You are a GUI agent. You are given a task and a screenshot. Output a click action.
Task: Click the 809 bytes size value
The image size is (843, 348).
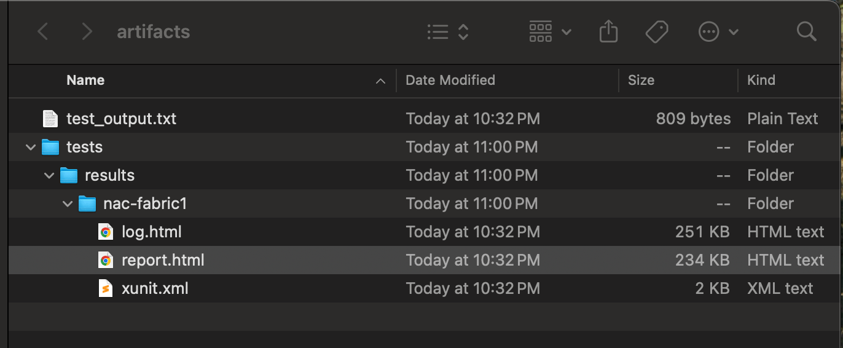click(x=693, y=119)
